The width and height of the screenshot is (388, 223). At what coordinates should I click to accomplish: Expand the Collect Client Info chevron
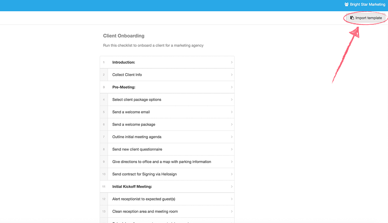[x=232, y=75]
